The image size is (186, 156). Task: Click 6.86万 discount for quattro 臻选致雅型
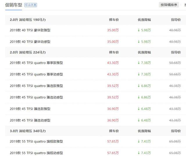(x=144, y=86)
